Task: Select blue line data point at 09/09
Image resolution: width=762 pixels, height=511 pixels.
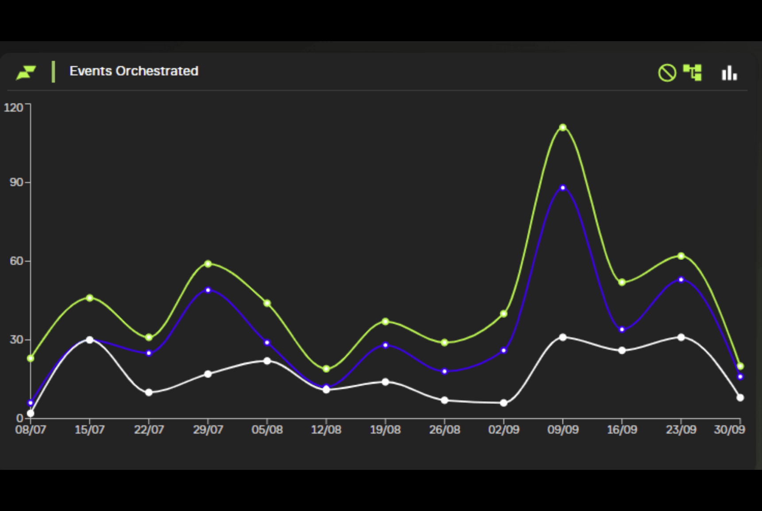Action: coord(563,188)
